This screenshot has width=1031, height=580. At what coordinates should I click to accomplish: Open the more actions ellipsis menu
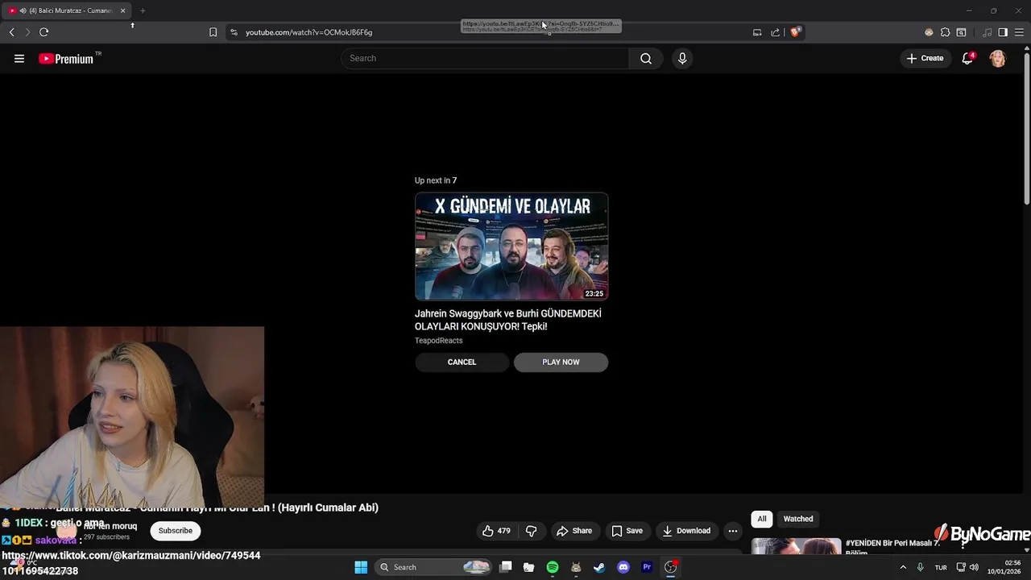click(x=732, y=531)
